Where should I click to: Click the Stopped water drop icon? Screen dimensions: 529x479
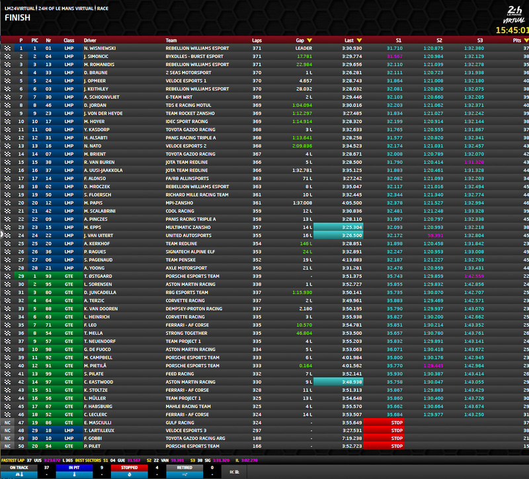click(129, 474)
